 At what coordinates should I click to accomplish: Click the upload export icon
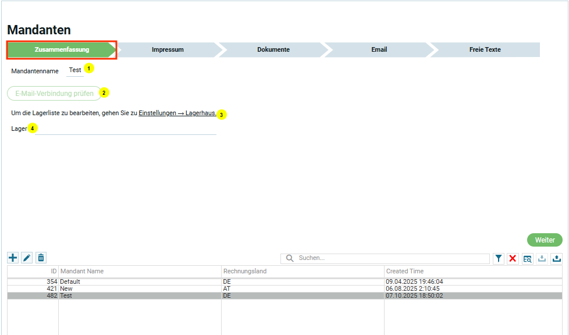pyautogui.click(x=557, y=259)
